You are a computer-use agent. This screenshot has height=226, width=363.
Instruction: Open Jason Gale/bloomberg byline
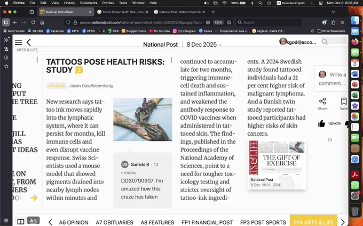(91, 86)
